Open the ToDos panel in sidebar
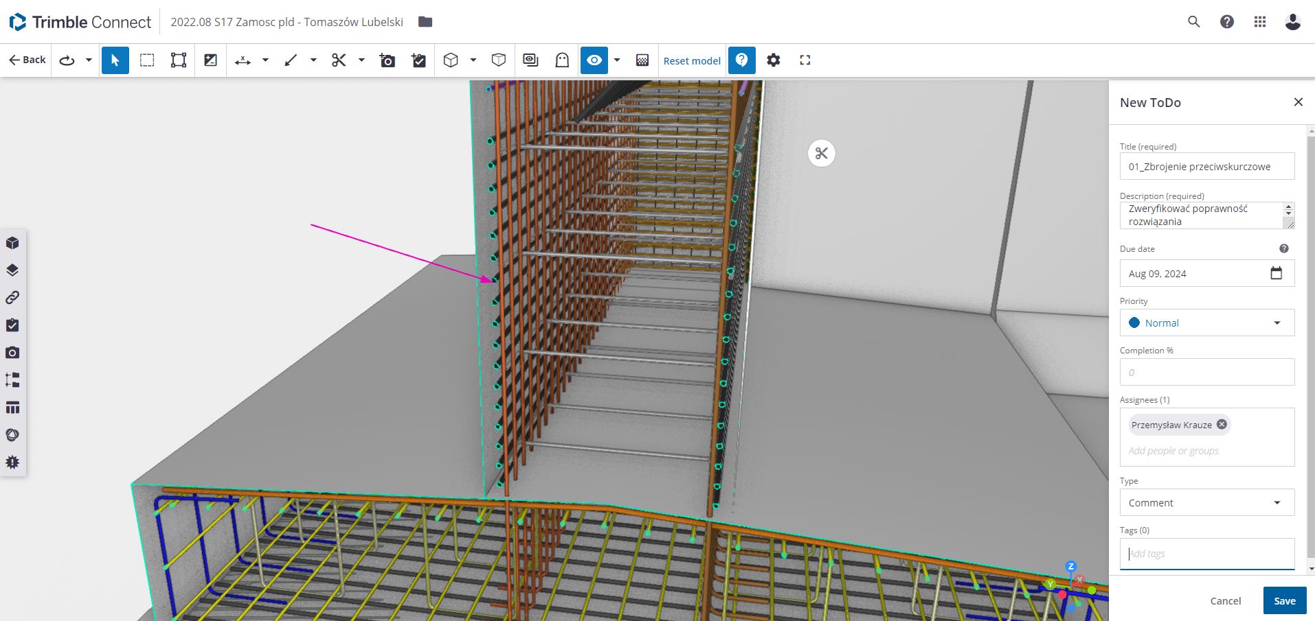This screenshot has width=1315, height=621. click(x=12, y=325)
